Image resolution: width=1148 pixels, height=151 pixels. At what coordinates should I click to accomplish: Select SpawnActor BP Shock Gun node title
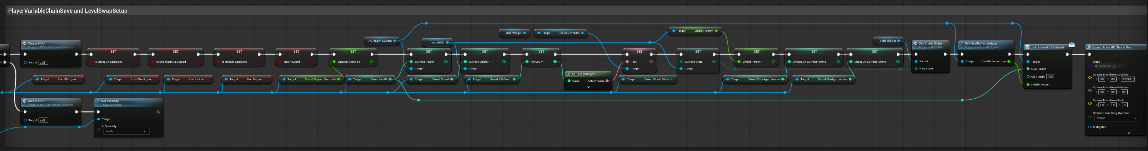coord(1112,47)
